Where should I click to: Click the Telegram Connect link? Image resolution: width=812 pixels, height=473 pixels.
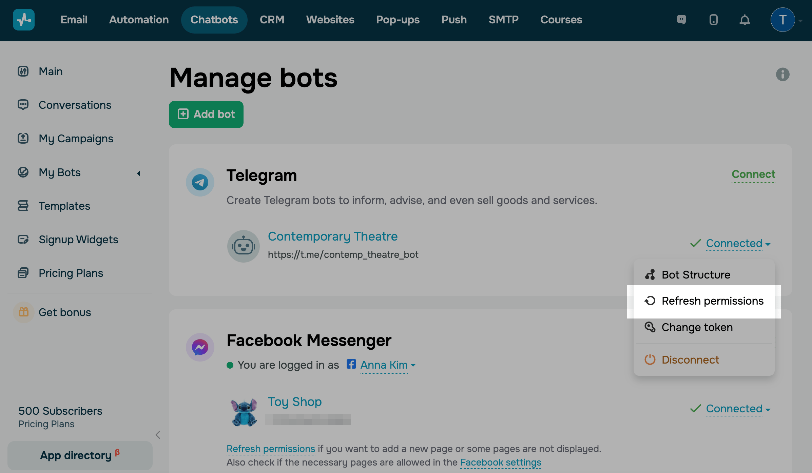coord(753,174)
